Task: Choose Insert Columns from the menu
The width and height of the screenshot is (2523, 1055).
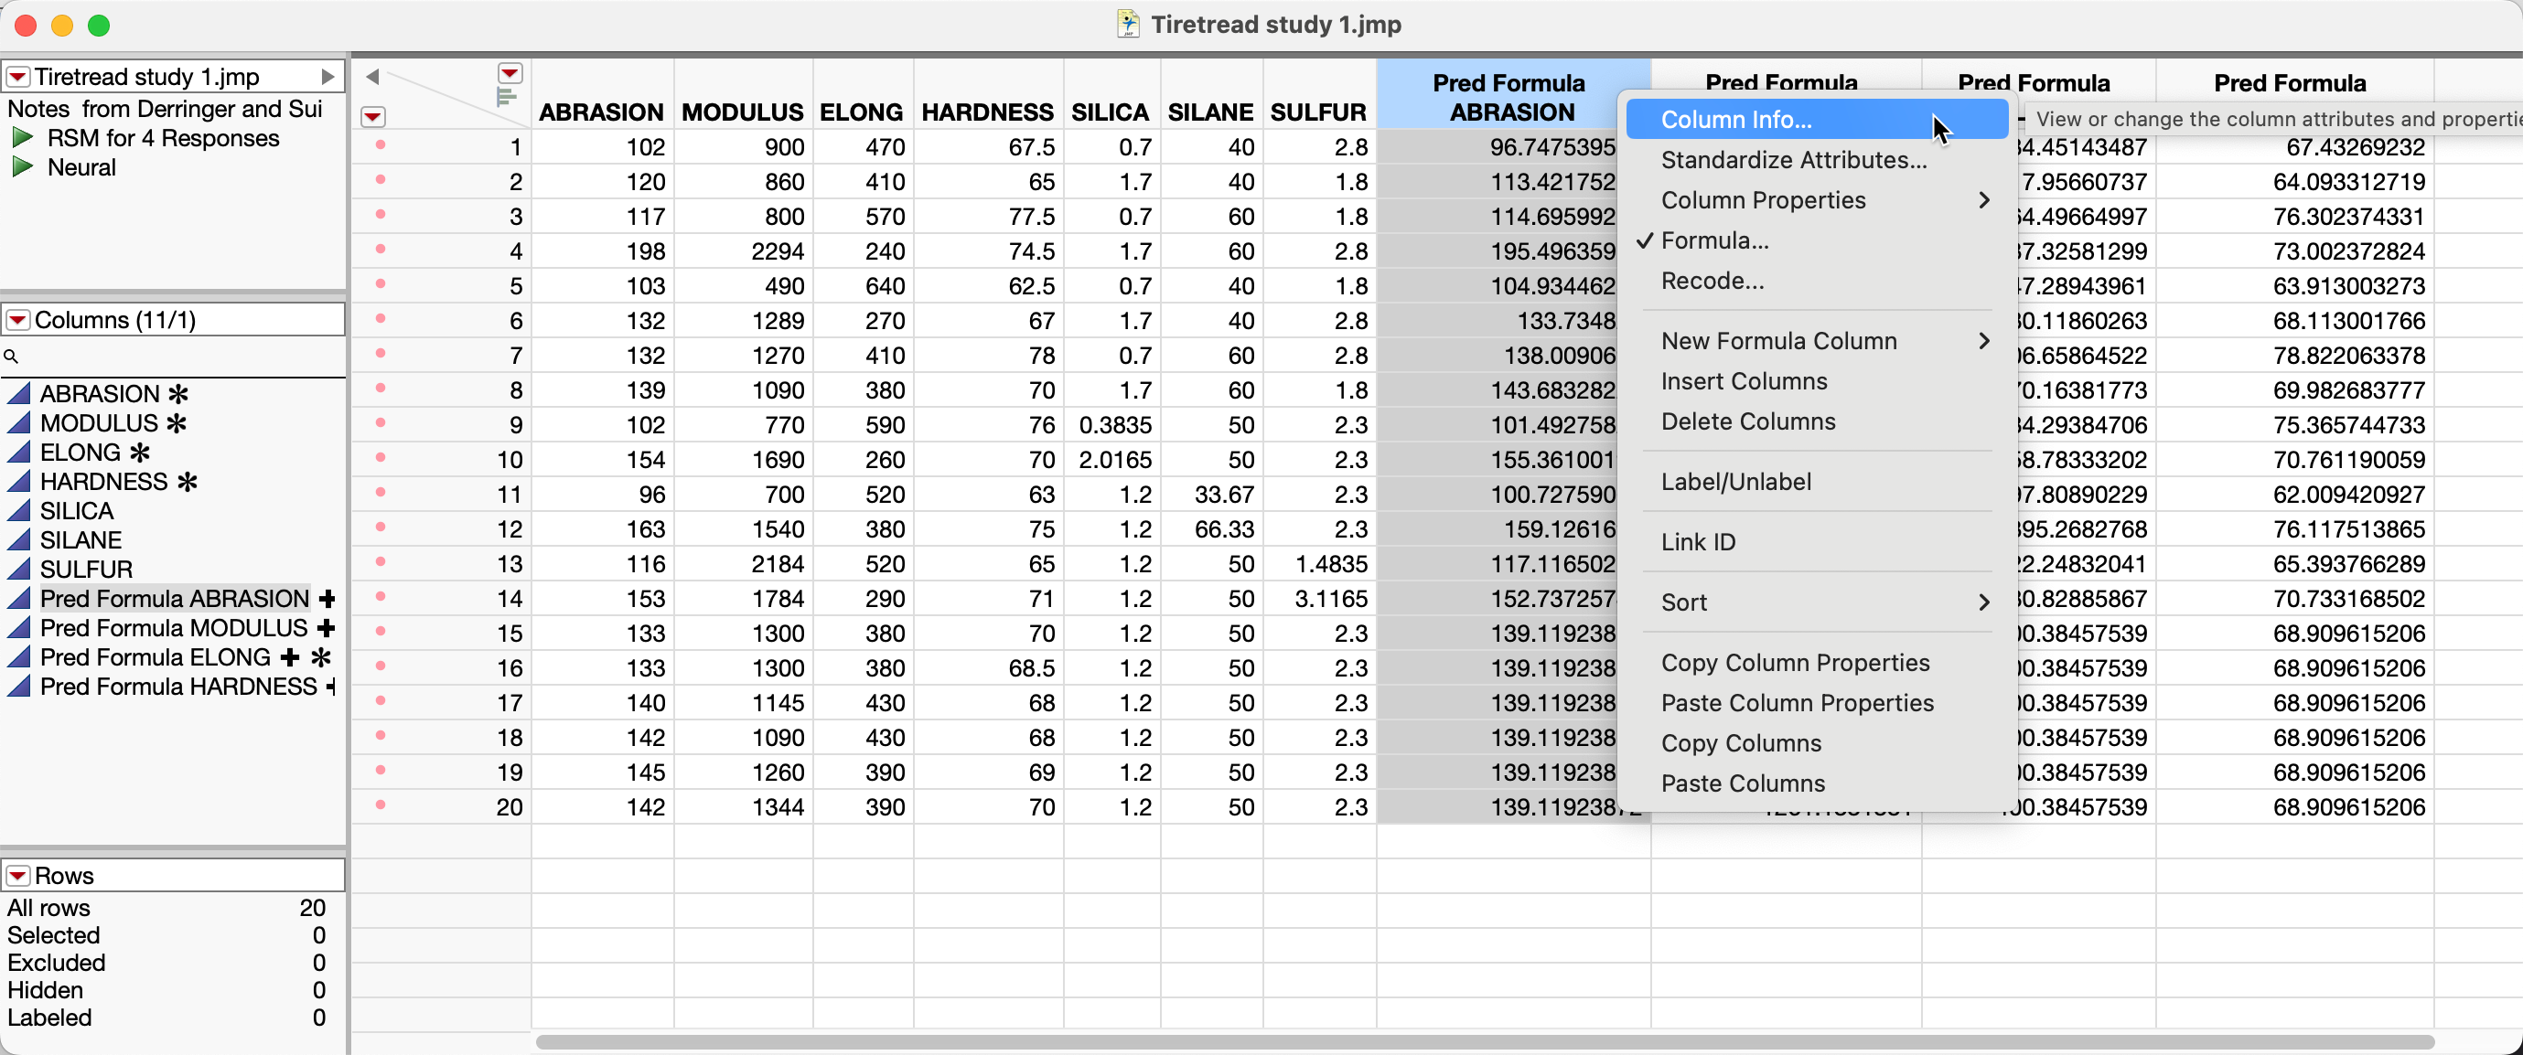Action: (1816, 380)
